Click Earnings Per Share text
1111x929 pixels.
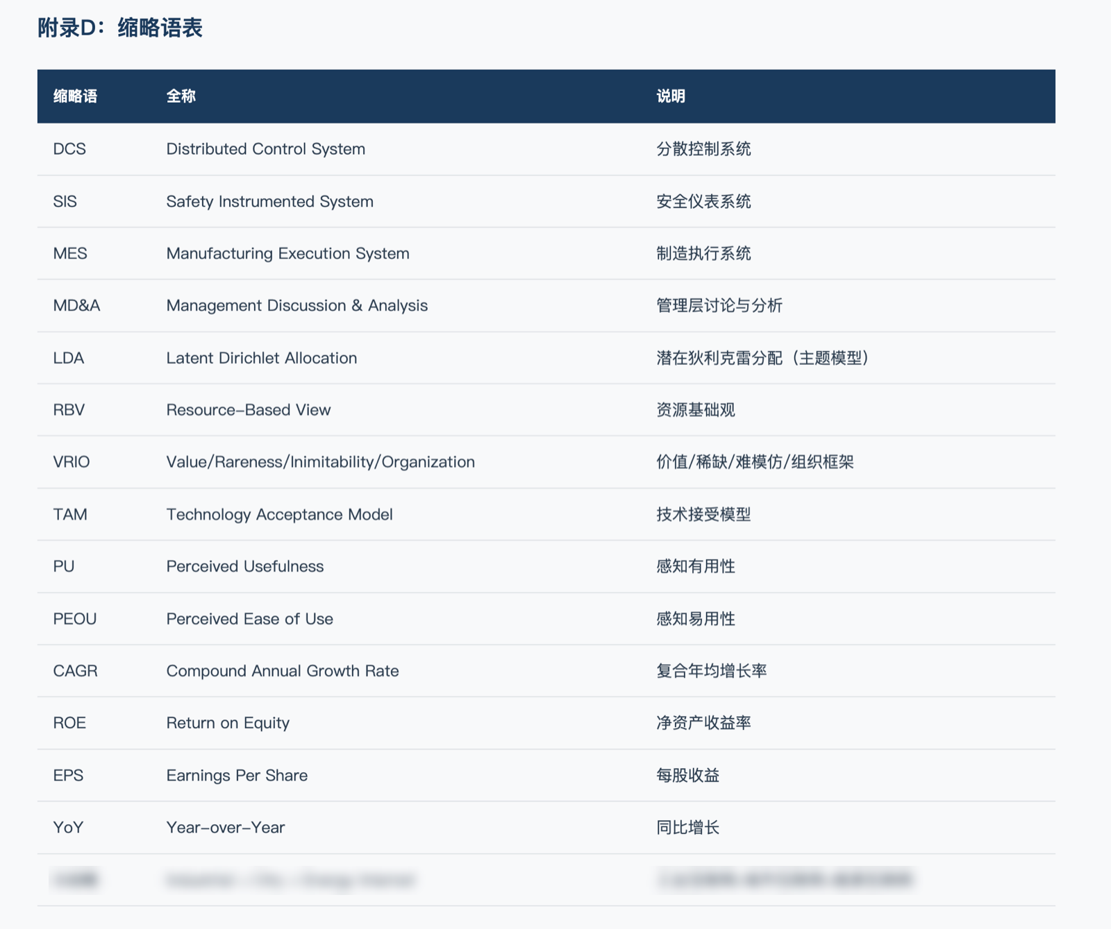[x=237, y=775]
